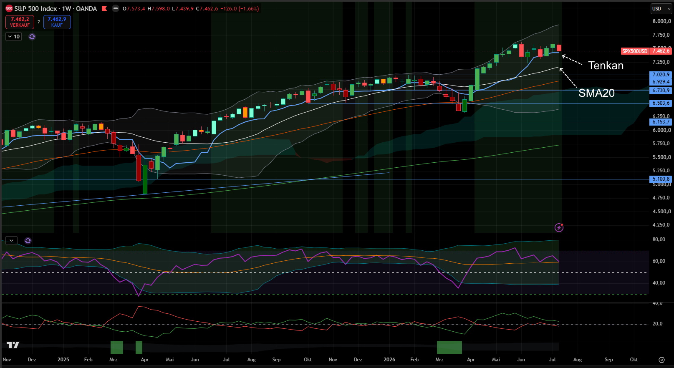The height and width of the screenshot is (368, 674).
Task: Click the gray market status circle icon
Action: pyautogui.click(x=116, y=8)
